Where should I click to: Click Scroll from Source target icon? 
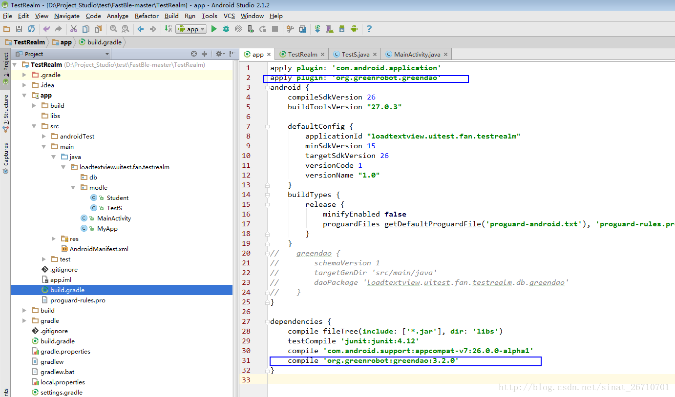click(194, 54)
